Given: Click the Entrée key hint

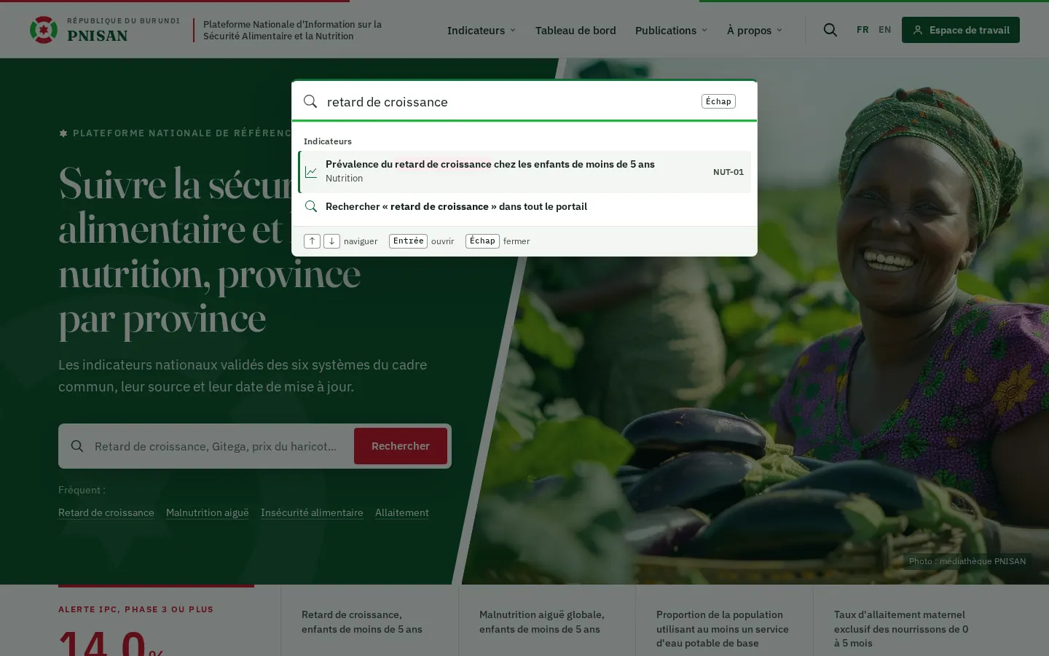Looking at the screenshot, I should coord(408,241).
